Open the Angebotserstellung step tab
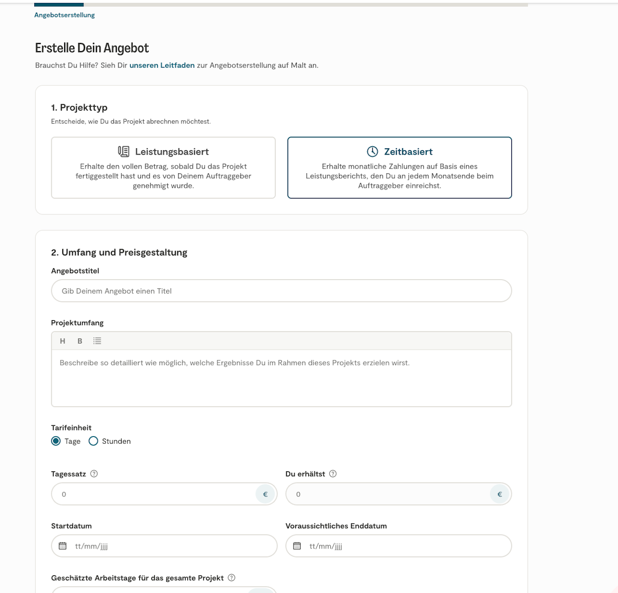This screenshot has height=593, width=618. [64, 15]
